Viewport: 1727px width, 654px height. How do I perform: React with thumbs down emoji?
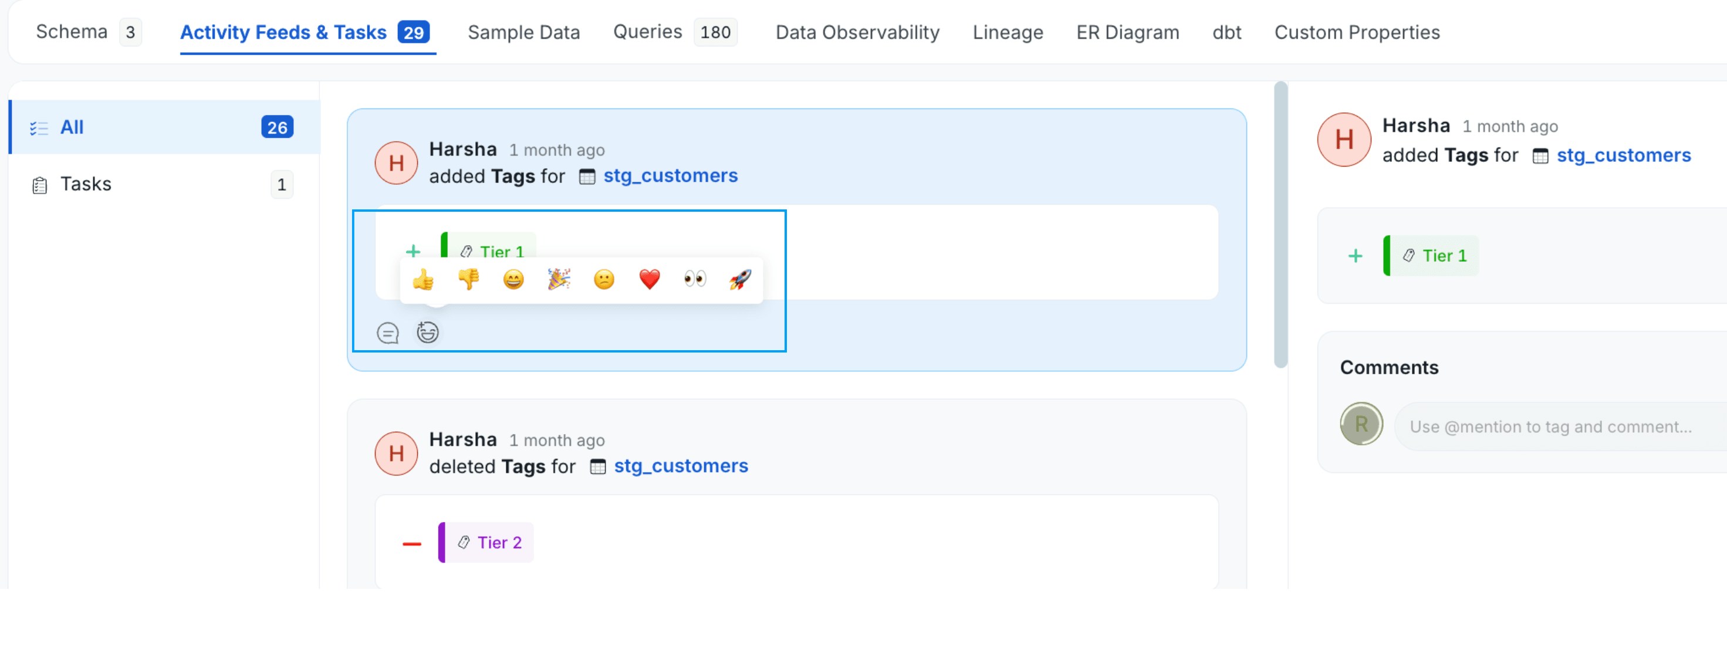(469, 279)
